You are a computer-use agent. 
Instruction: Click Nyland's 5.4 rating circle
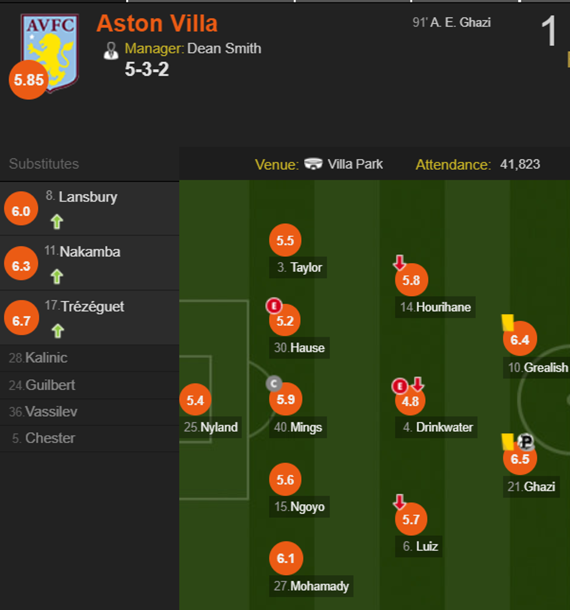point(195,400)
